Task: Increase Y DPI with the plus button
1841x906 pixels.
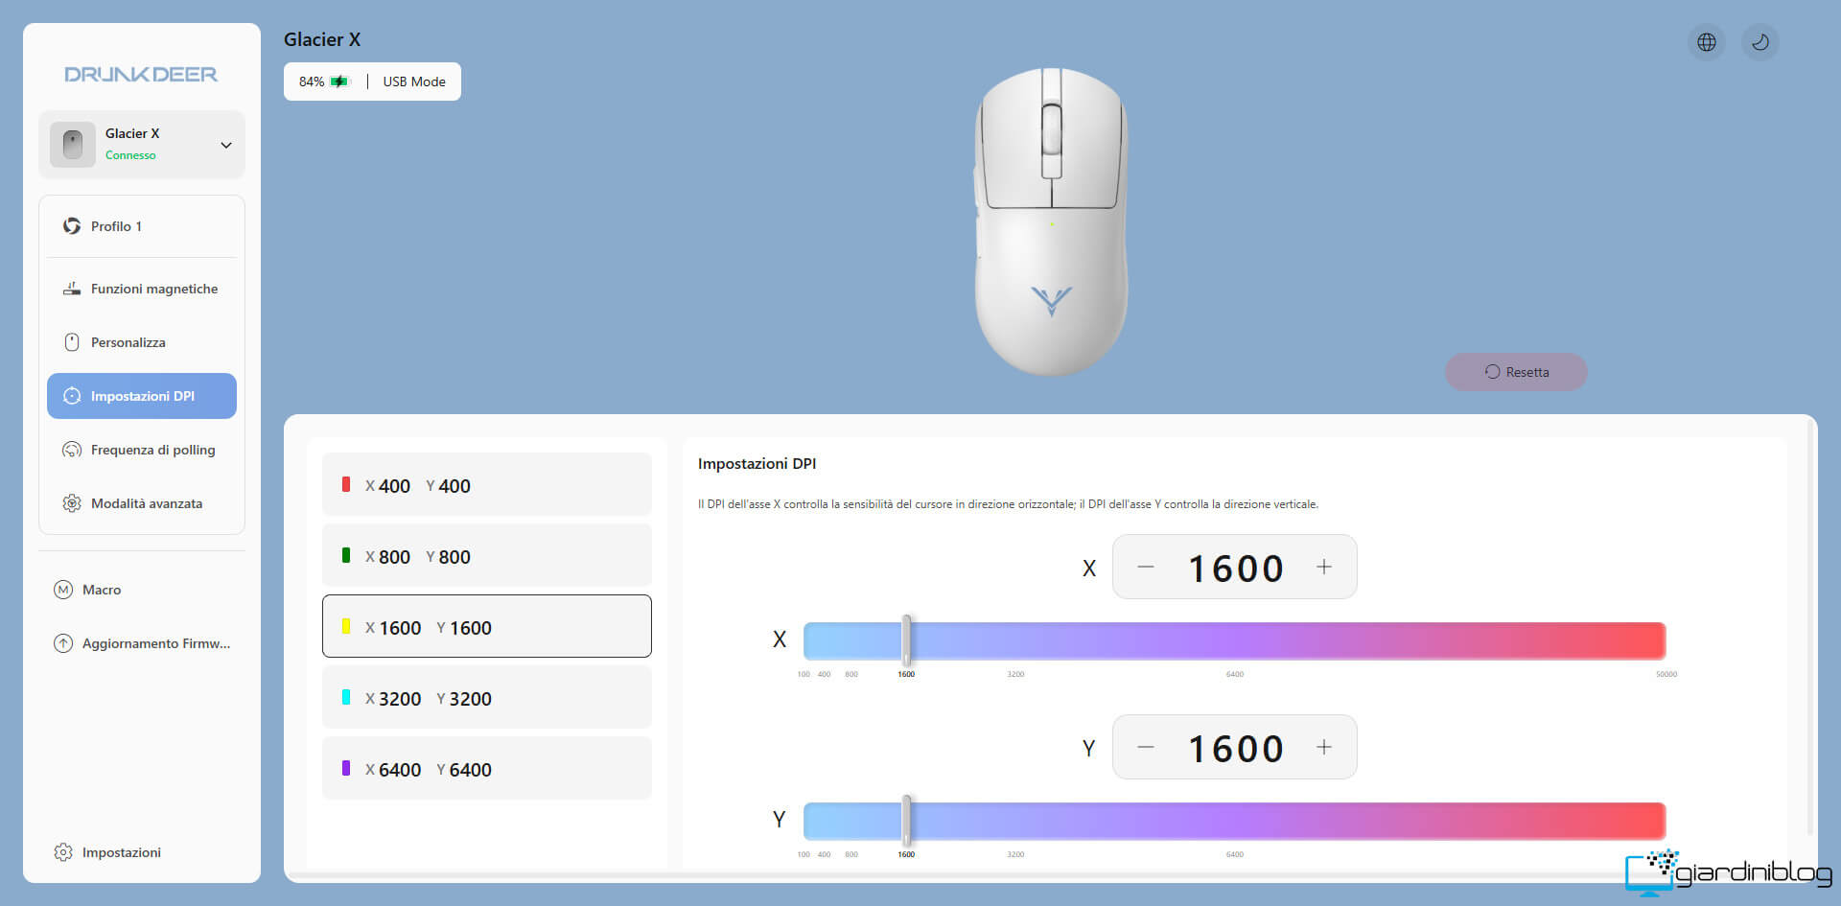Action: [1324, 747]
